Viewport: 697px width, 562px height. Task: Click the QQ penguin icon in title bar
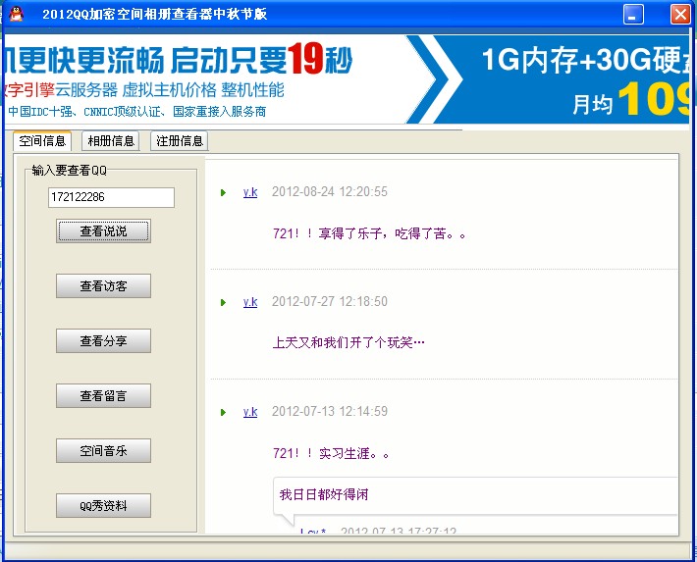[x=15, y=14]
